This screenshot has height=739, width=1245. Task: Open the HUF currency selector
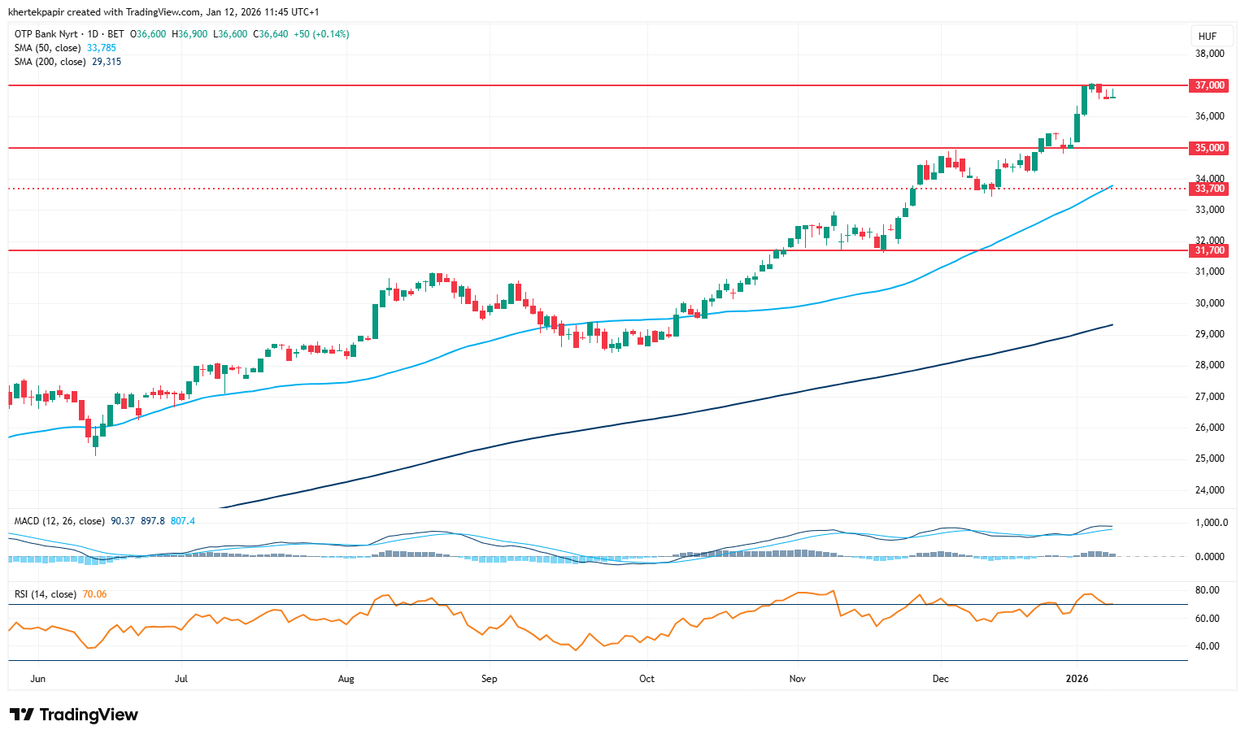coord(1208,36)
